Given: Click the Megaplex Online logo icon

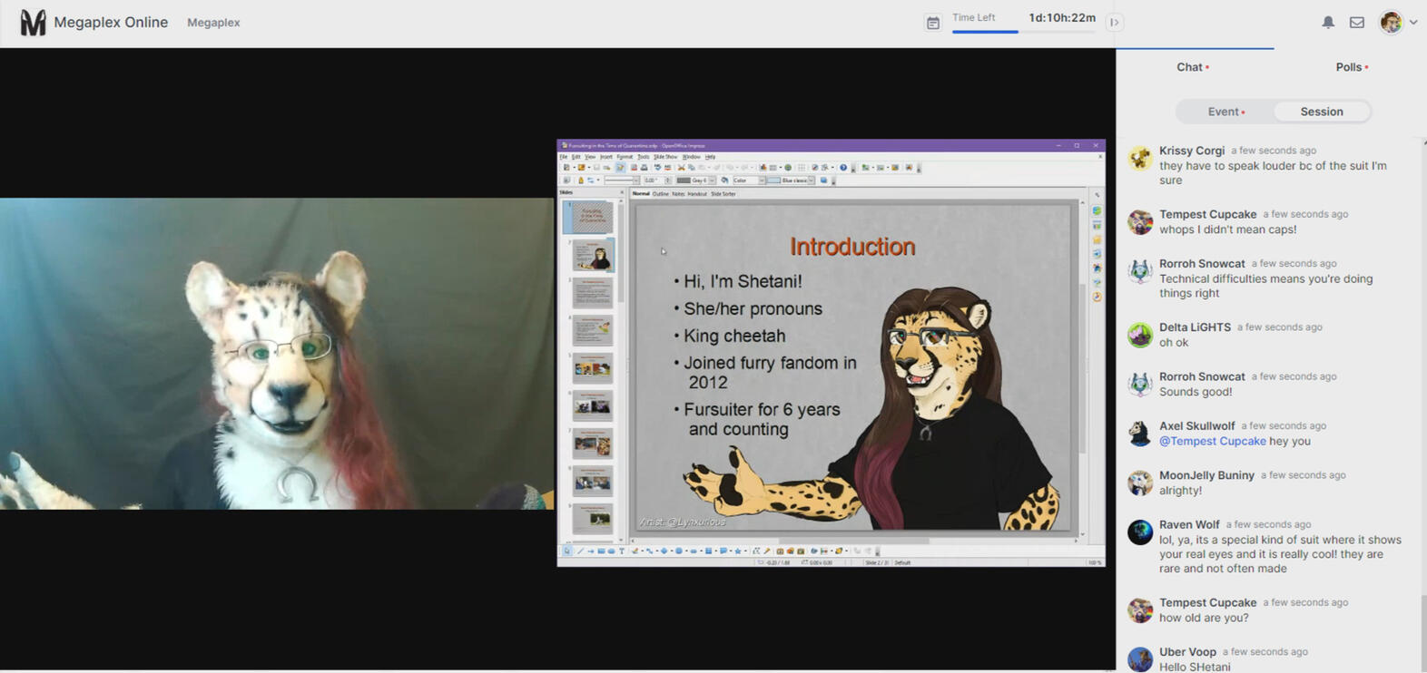Looking at the screenshot, I should [x=33, y=23].
